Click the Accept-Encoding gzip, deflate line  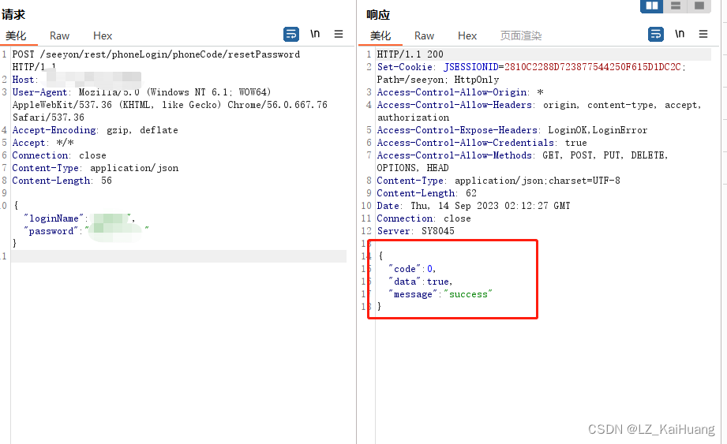95,130
